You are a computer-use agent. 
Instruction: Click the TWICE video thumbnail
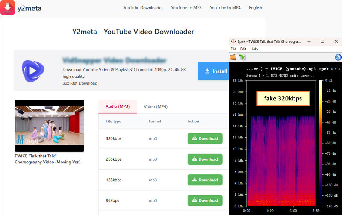click(x=49, y=126)
